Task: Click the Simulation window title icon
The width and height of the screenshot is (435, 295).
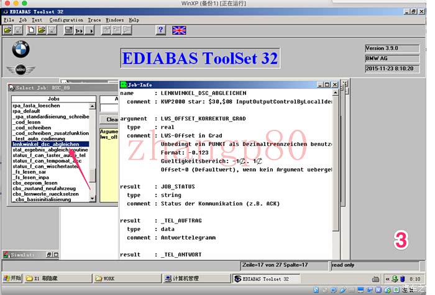Action: (6, 254)
